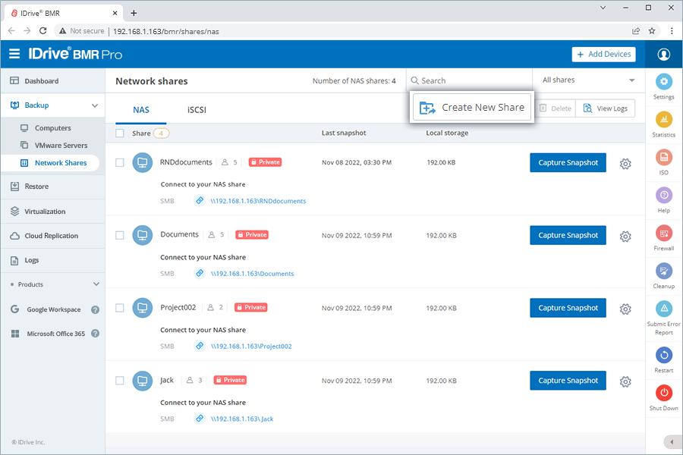This screenshot has width=683, height=455.
Task: Click the ISO icon in sidebar
Action: pos(664,158)
